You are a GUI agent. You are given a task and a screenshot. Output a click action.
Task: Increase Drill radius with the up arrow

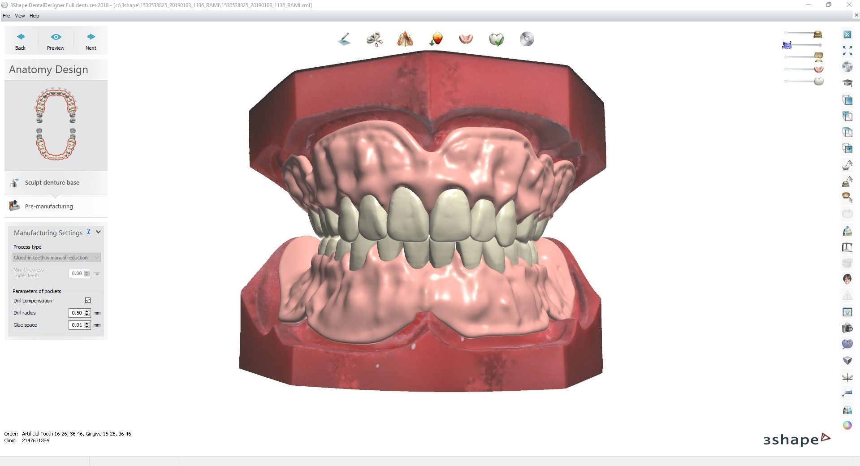pyautogui.click(x=87, y=311)
